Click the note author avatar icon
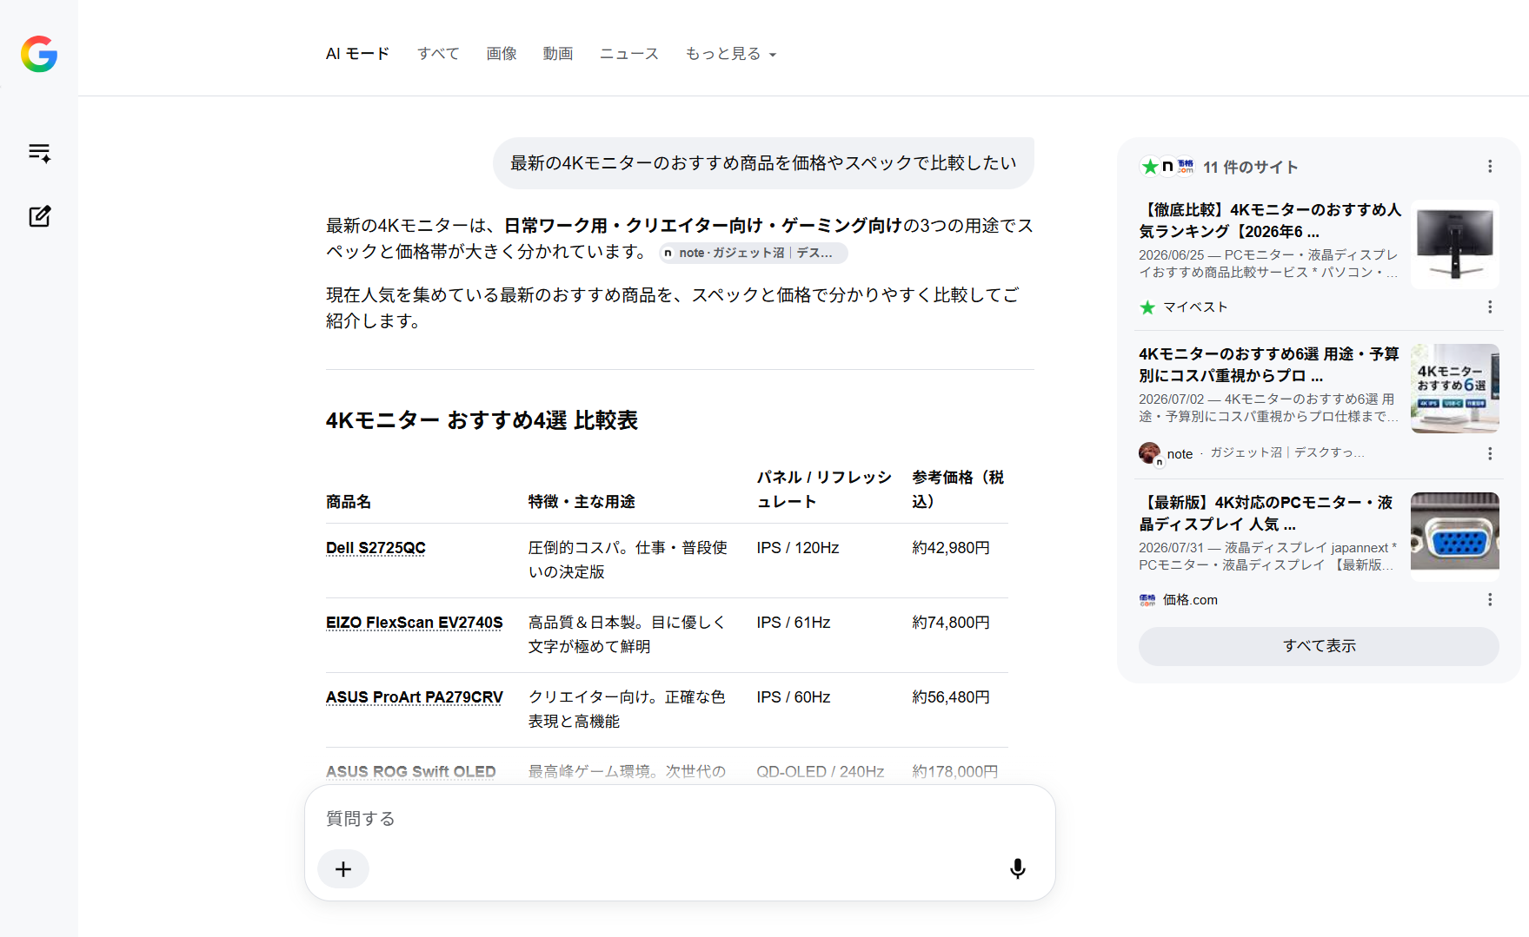 click(1150, 453)
